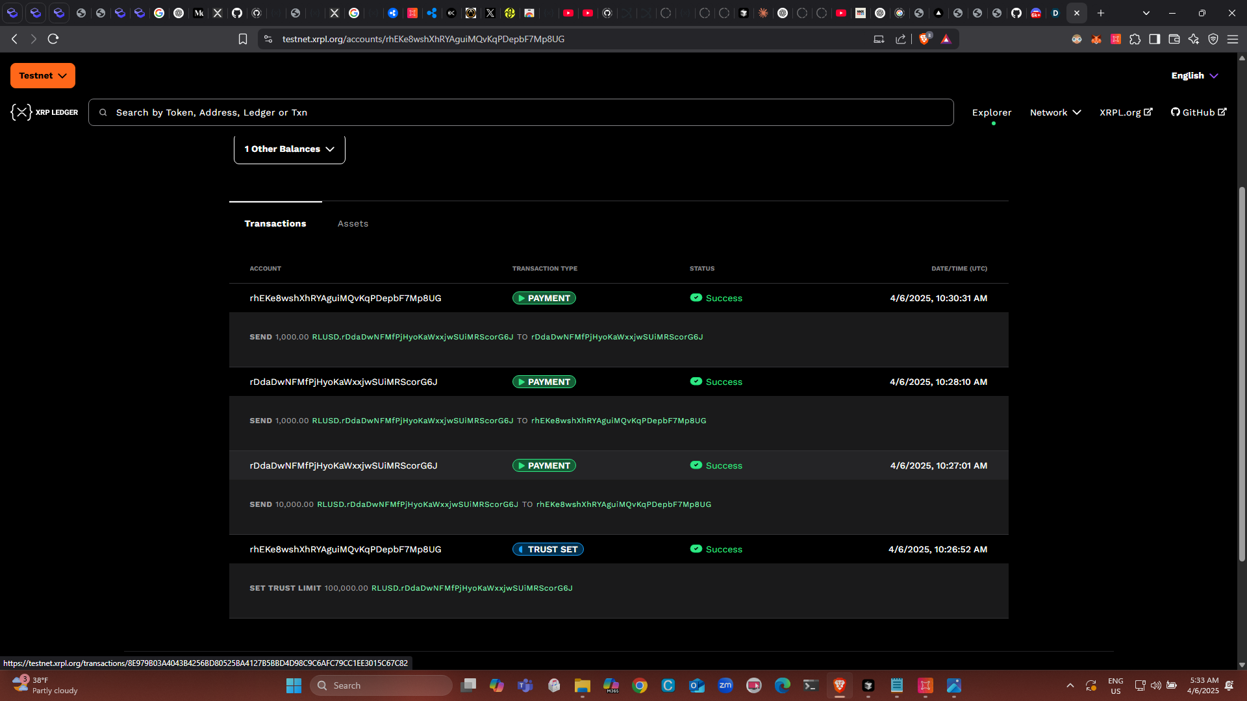
Task: Open the TRUST SET transaction row
Action: pyautogui.click(x=548, y=549)
